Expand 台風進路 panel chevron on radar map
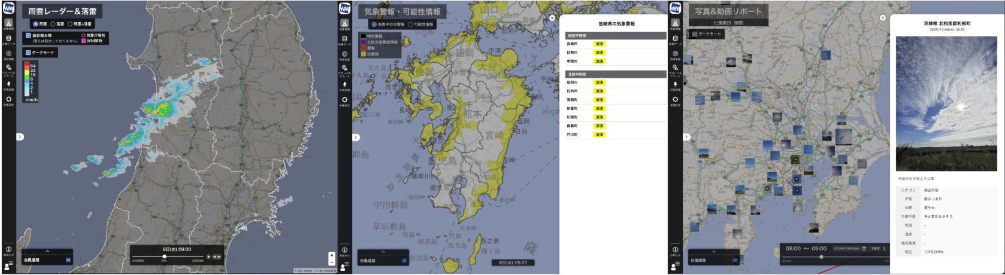 (x=47, y=252)
